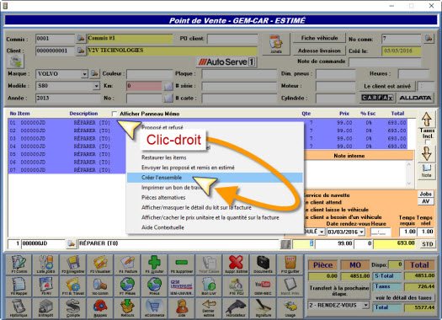442x320 pixels.
Task: Select Créer l'ensemble from context menu
Action: [215, 178]
